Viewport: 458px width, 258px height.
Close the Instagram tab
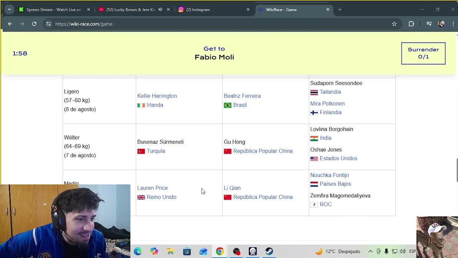248,10
